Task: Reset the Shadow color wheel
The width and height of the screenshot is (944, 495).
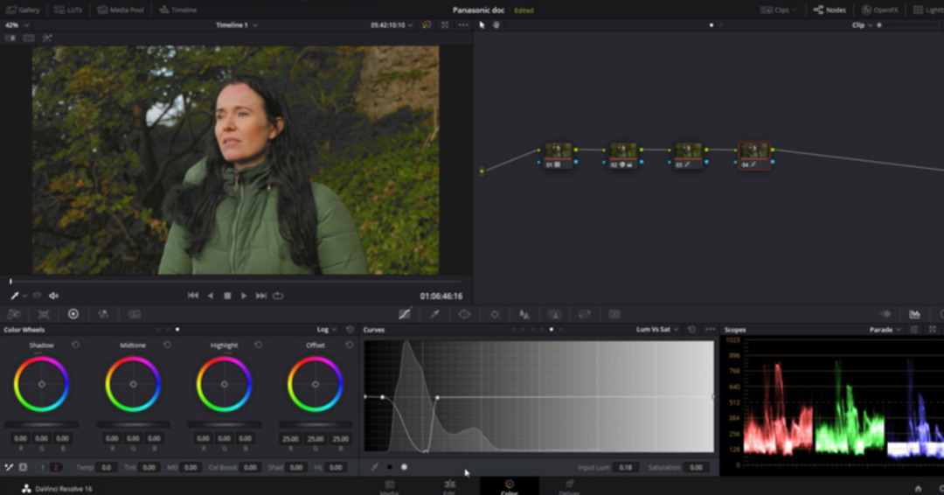Action: [76, 345]
